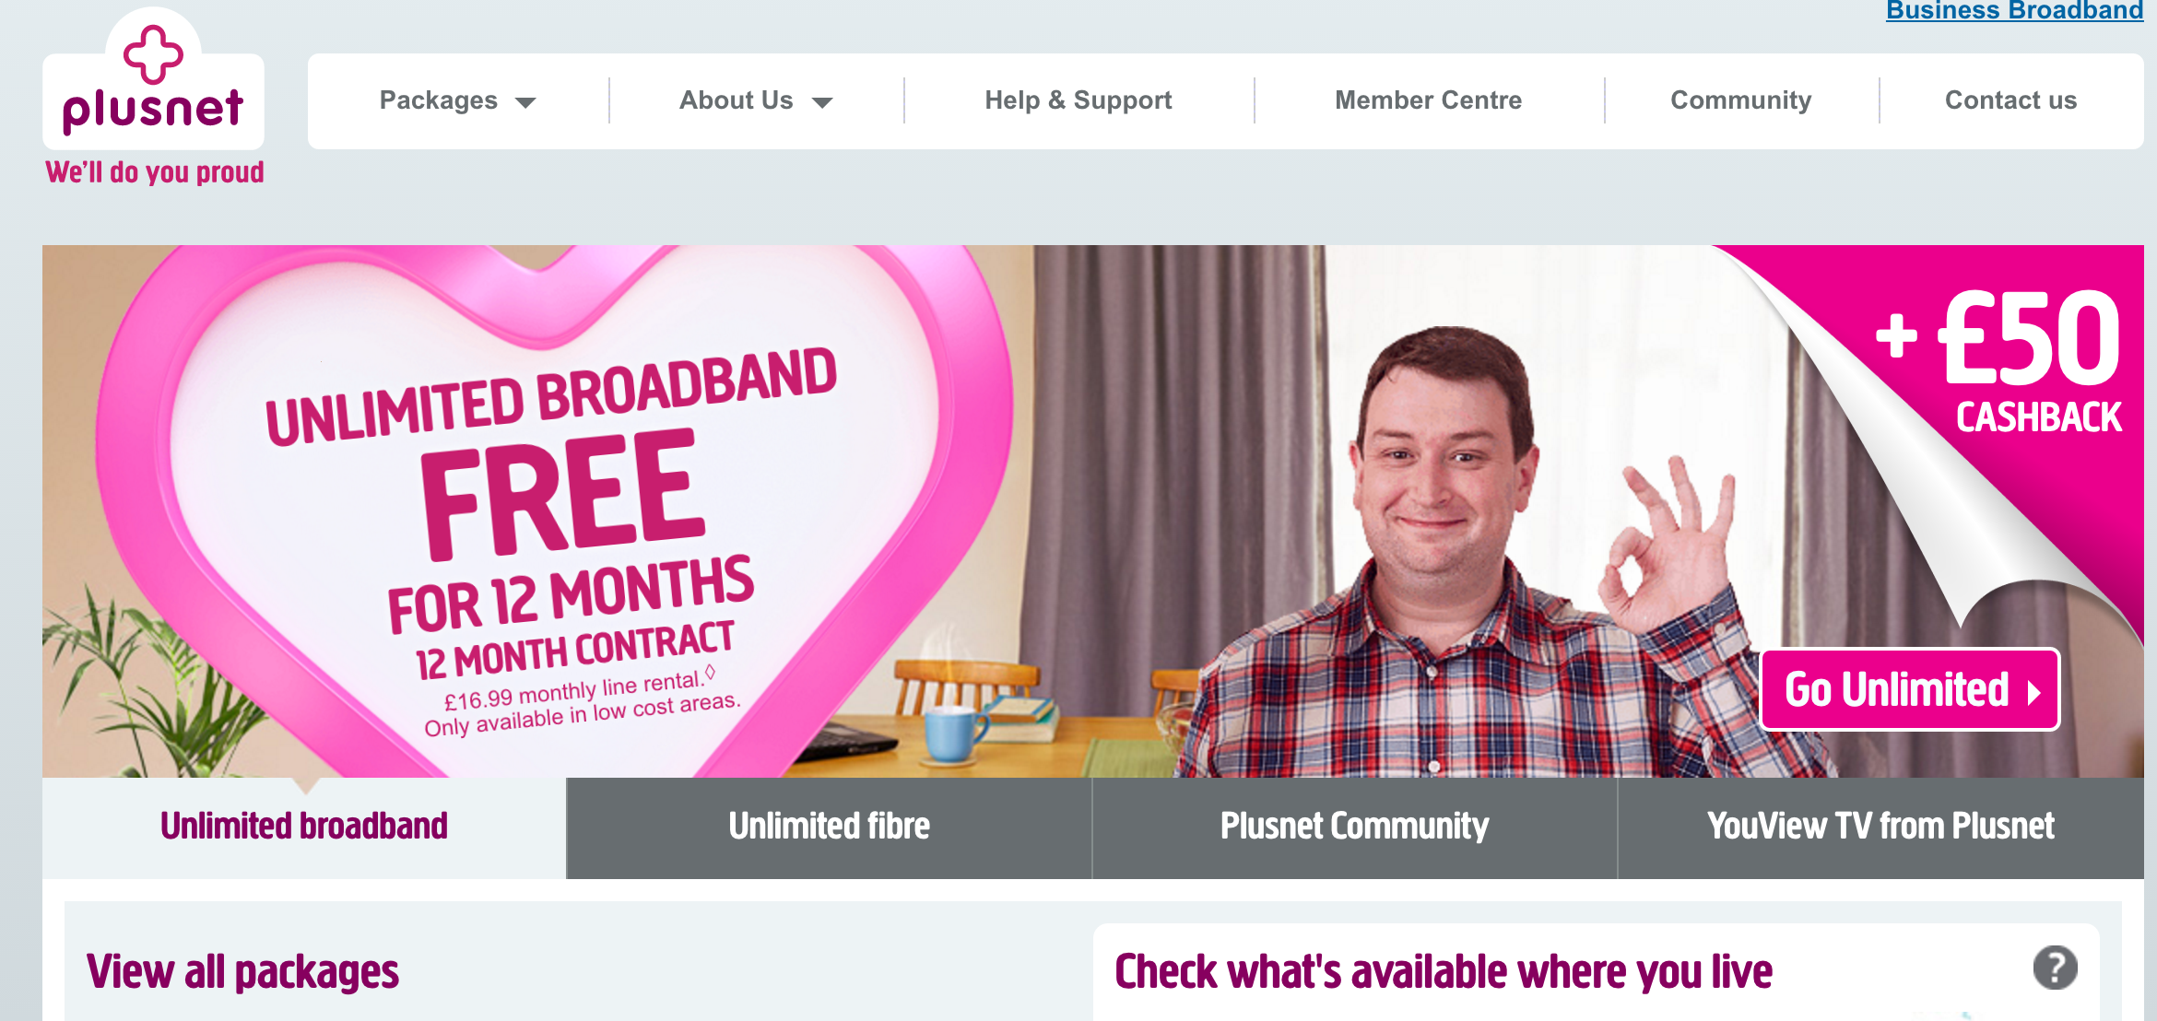Viewport: 2157px width, 1021px height.
Task: Click the We'll do you proud tagline
Action: tap(155, 172)
